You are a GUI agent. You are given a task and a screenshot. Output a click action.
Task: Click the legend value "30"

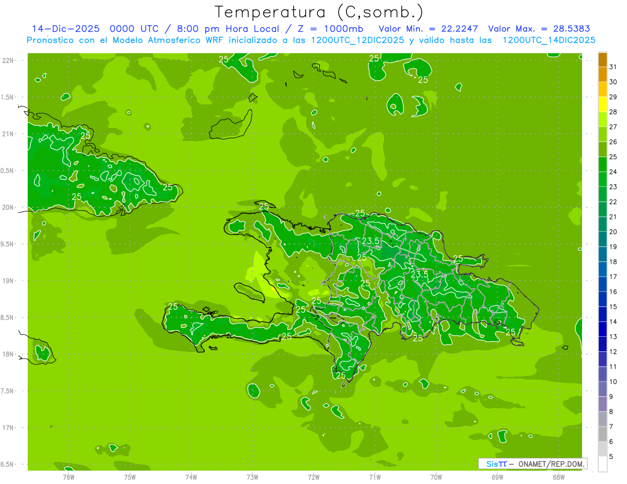(x=613, y=82)
